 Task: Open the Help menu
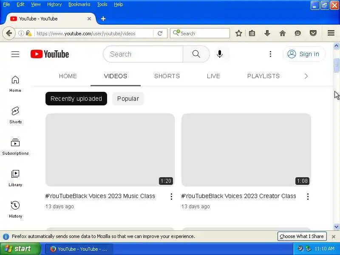pos(119,4)
